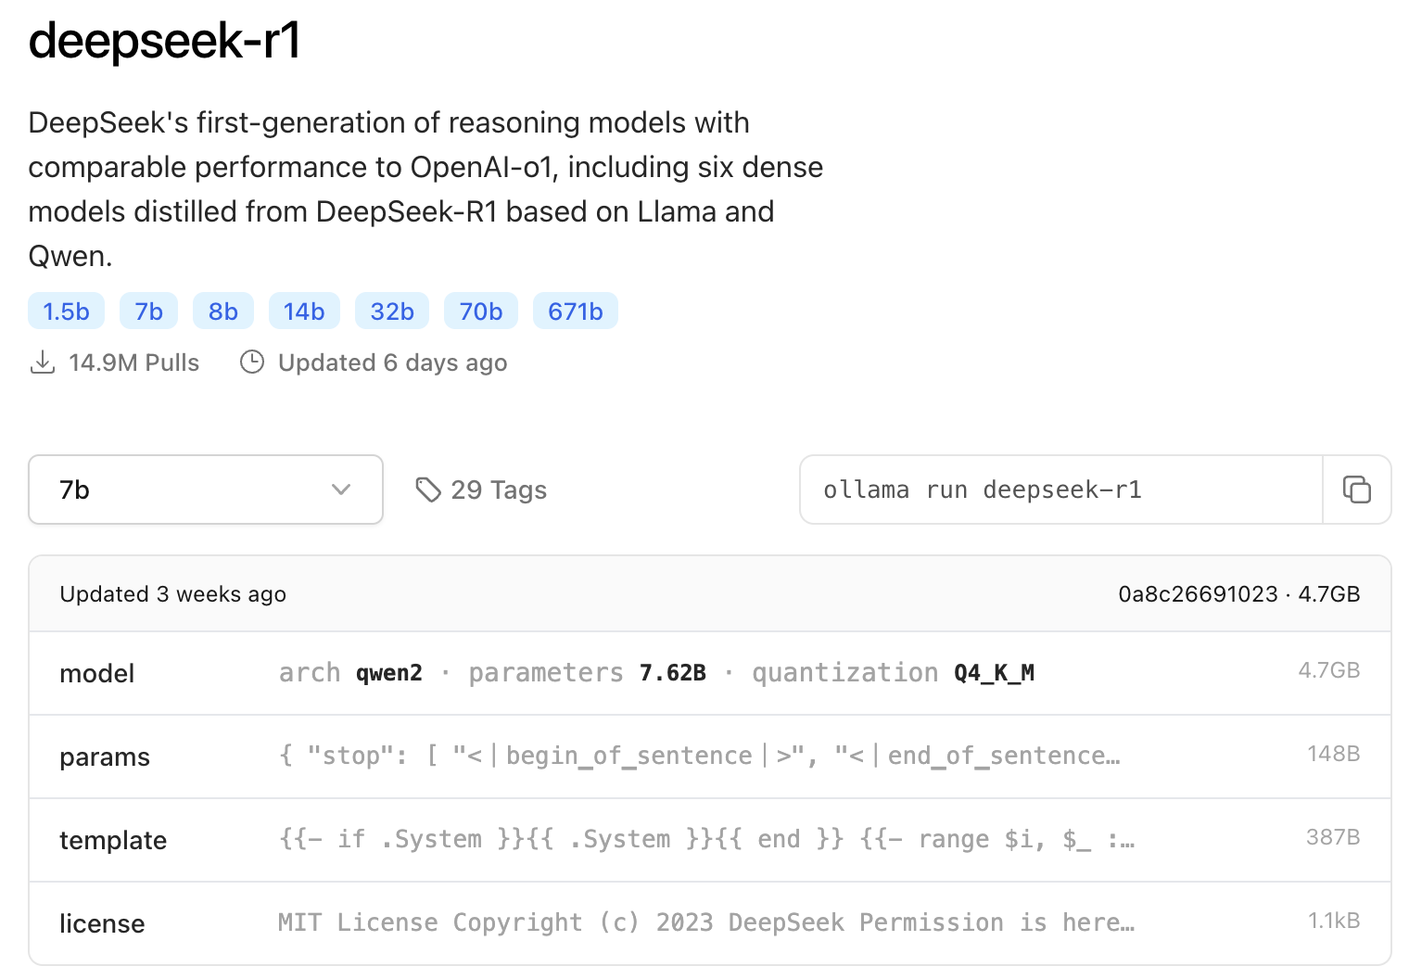
Task: Open the params file row
Action: [x=709, y=756]
